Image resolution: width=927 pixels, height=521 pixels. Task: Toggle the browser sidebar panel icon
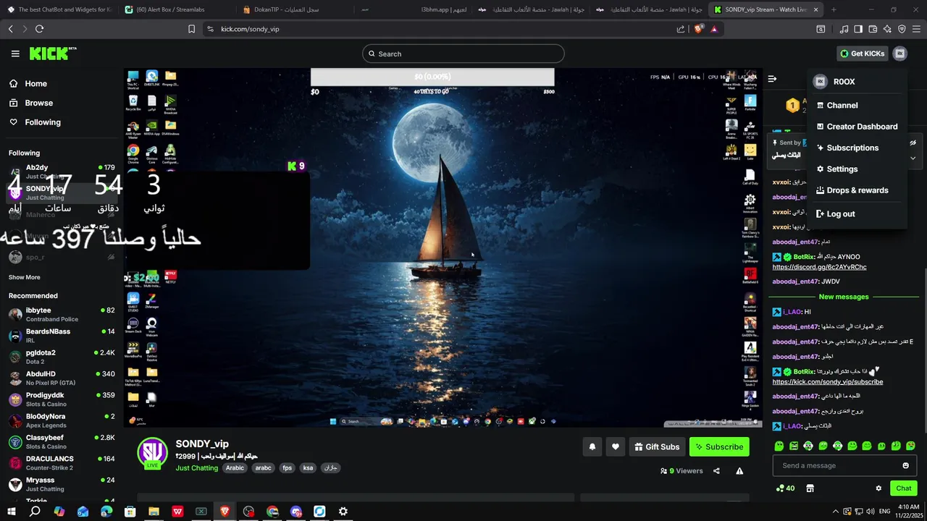(858, 29)
